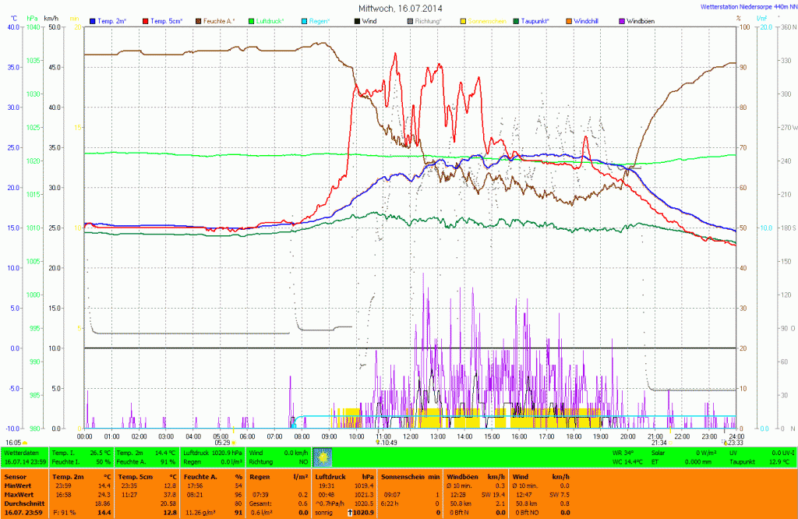Click the 10:49 marker under the time axis
The width and height of the screenshot is (798, 519).
387,442
